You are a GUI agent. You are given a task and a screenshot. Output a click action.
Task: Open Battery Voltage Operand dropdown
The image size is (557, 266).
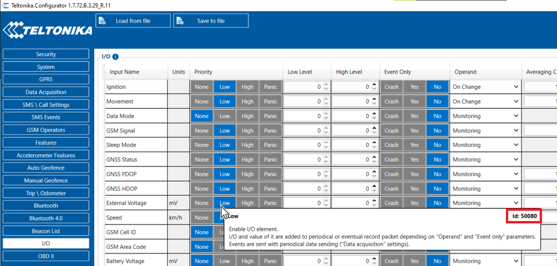pyautogui.click(x=485, y=261)
